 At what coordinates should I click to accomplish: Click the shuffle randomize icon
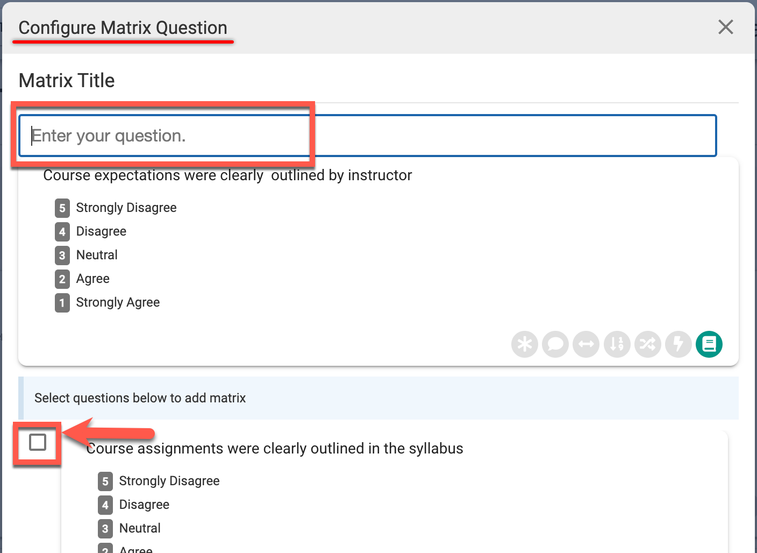[647, 344]
